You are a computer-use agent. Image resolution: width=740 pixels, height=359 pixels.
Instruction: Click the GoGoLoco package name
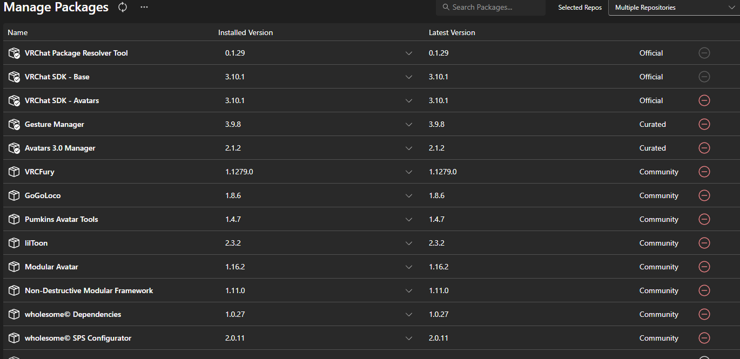tap(43, 195)
